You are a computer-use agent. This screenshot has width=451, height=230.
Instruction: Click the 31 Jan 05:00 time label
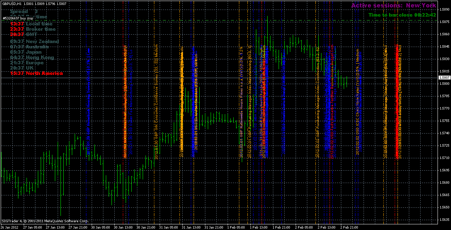point(169,227)
